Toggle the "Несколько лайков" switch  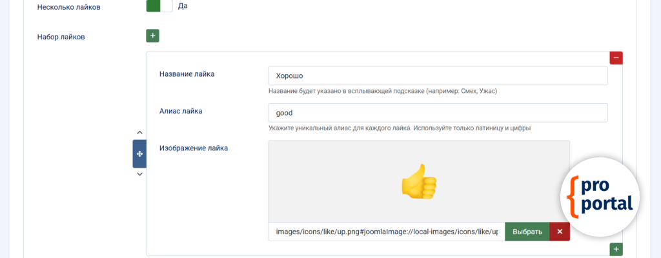(x=159, y=6)
